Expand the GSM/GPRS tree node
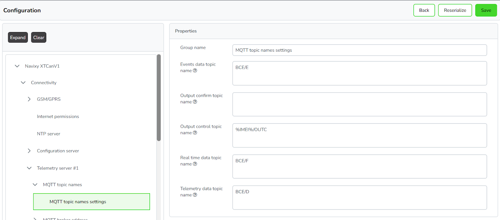The image size is (500, 220). pos(29,99)
